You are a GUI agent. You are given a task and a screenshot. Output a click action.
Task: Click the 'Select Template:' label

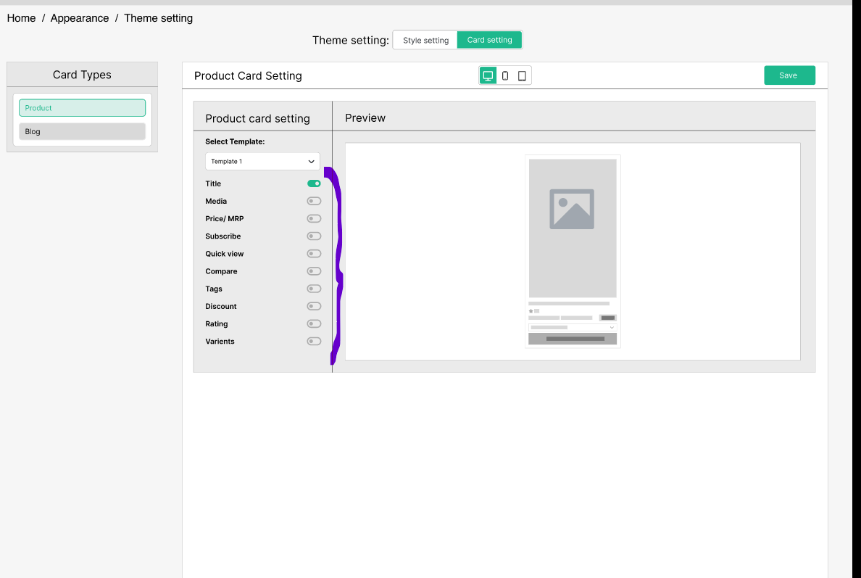point(235,141)
